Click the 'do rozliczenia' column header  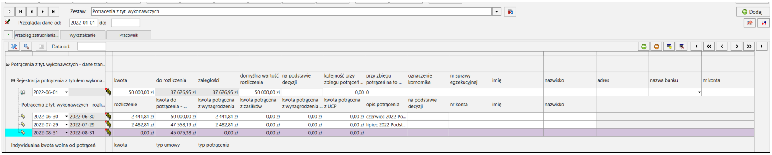point(176,80)
